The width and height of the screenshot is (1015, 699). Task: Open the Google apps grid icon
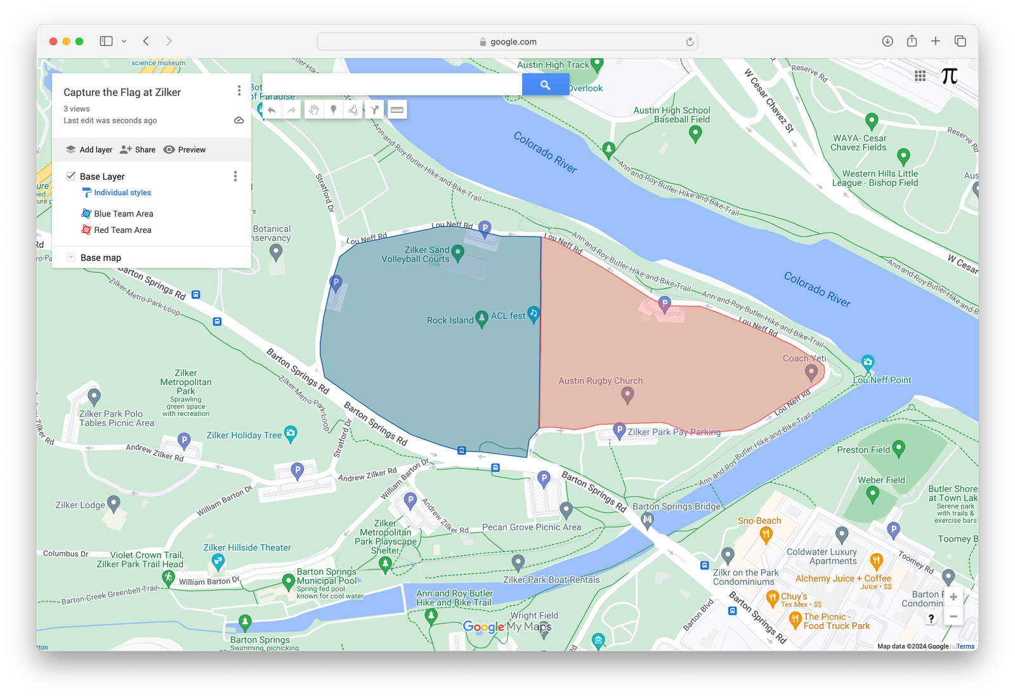pyautogui.click(x=920, y=76)
